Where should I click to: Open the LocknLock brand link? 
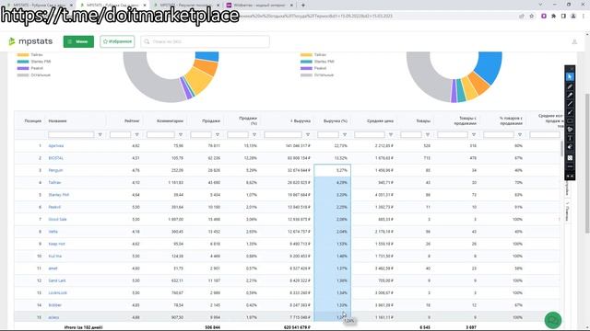click(57, 292)
